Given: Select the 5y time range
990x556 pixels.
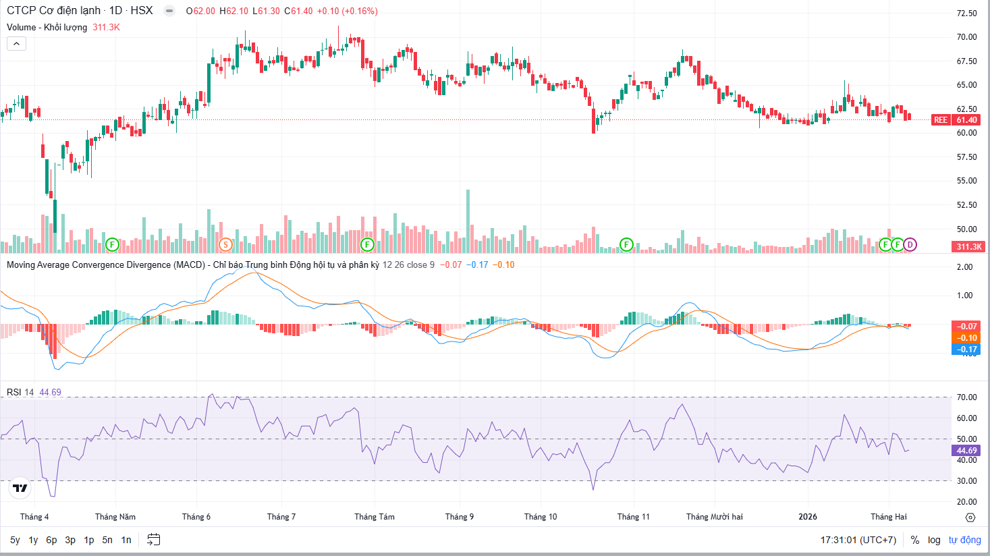Looking at the screenshot, I should click(15, 540).
